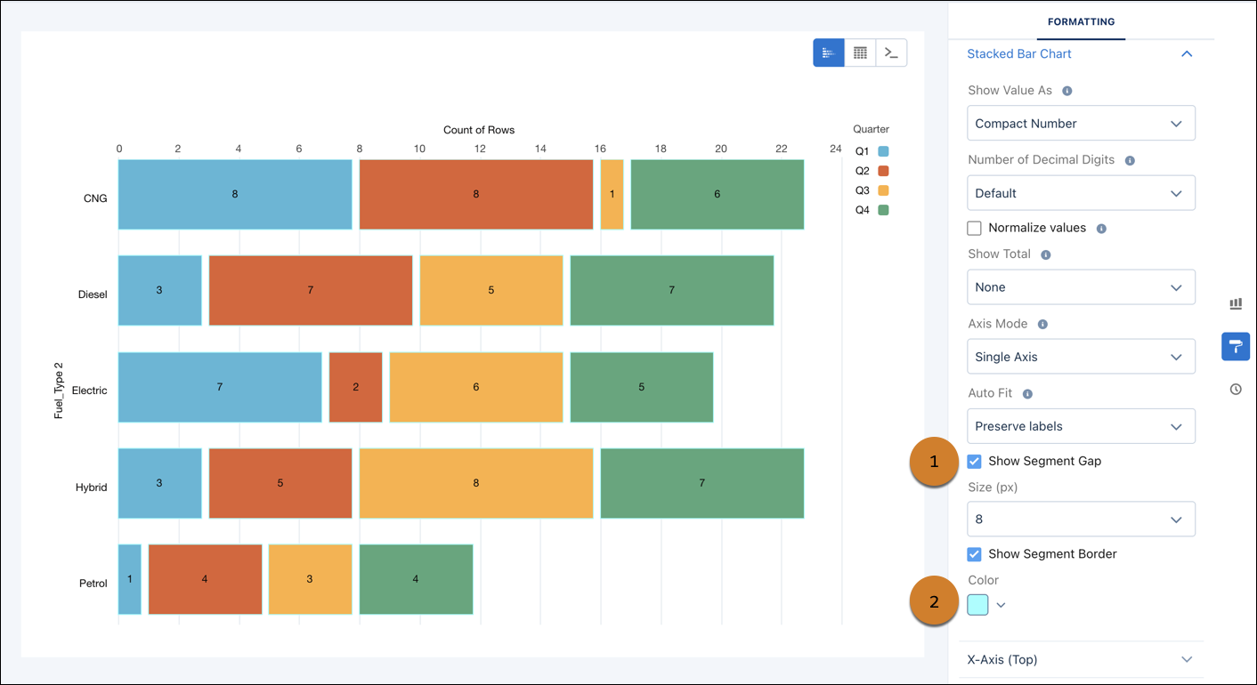This screenshot has height=685, width=1257.
Task: Click info icon beside Show Value As
Action: [1067, 91]
